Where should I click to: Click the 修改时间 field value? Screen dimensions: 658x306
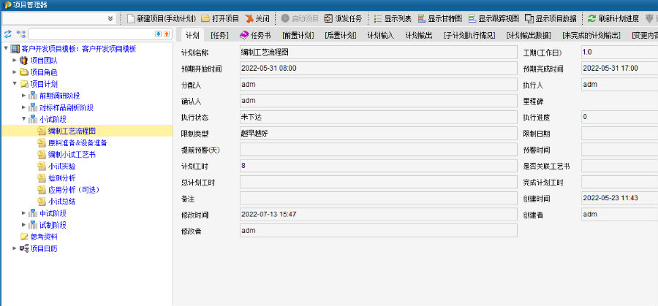(379, 214)
